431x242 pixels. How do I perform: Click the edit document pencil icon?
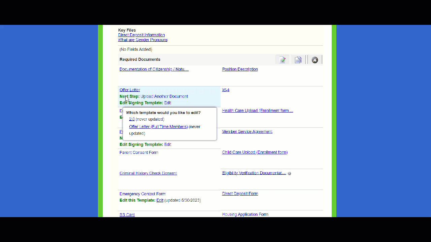[x=282, y=60]
